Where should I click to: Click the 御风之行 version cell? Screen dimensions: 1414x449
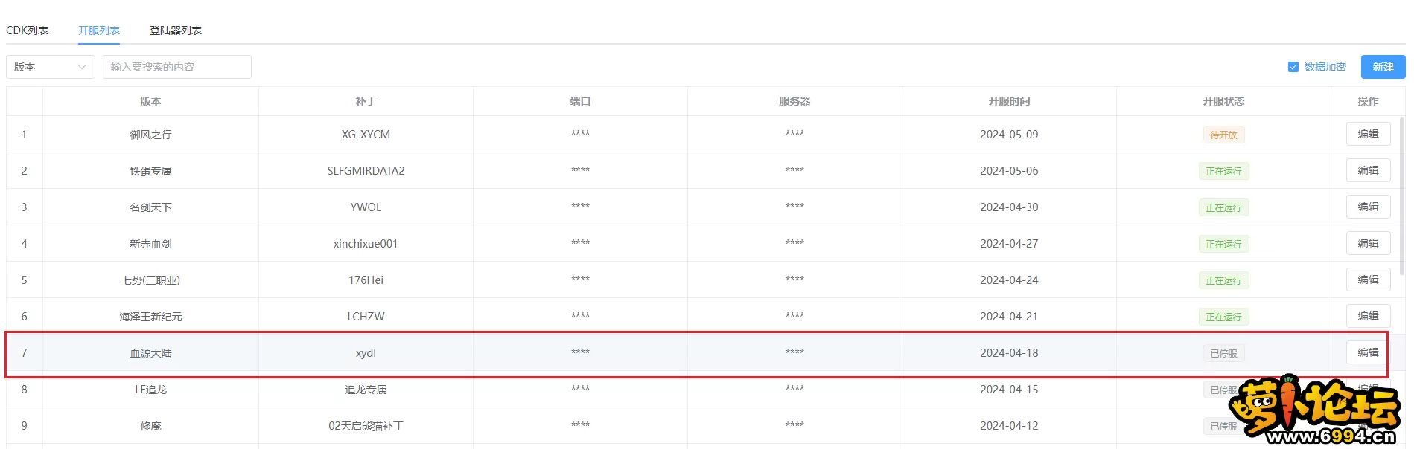click(150, 135)
